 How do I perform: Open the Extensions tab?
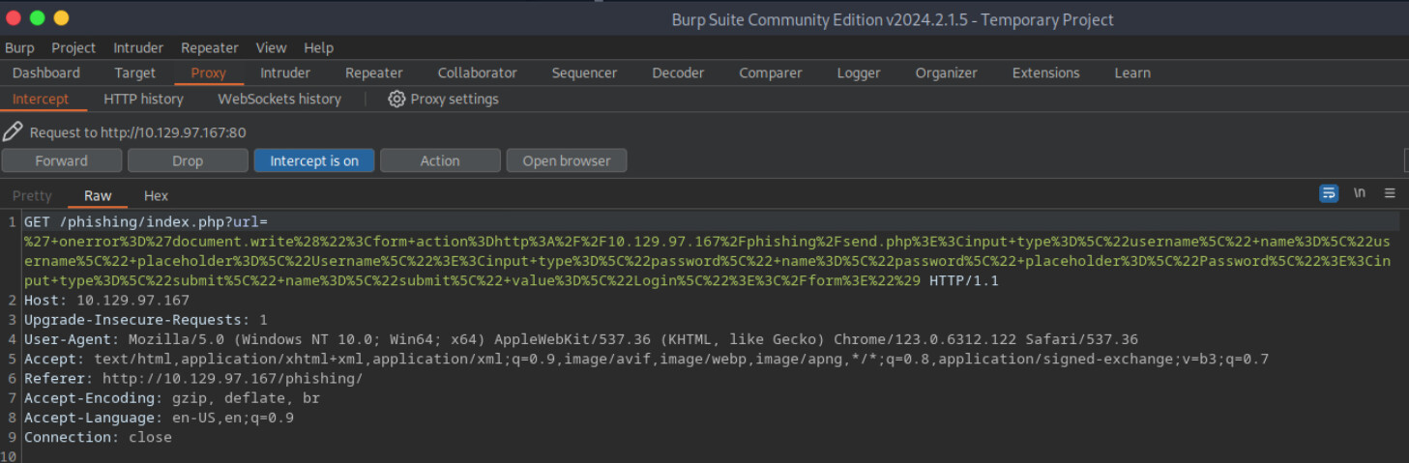pyautogui.click(x=1046, y=72)
